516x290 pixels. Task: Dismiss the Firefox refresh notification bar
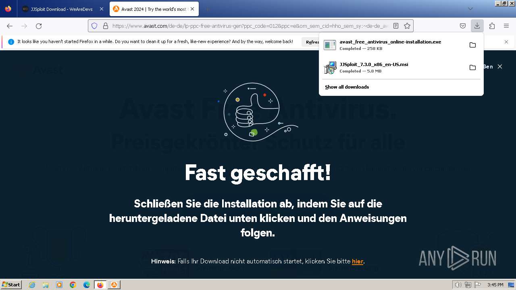pos(506,42)
